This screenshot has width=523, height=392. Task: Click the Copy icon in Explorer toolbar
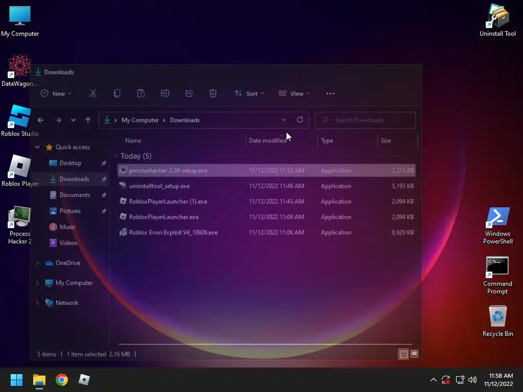coord(117,94)
